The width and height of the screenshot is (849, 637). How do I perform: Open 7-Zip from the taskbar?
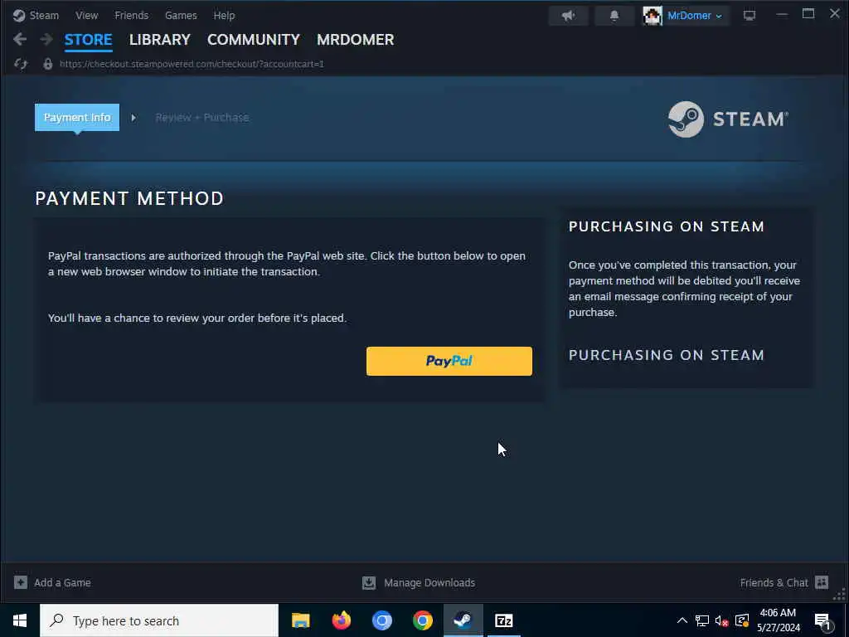pos(503,620)
